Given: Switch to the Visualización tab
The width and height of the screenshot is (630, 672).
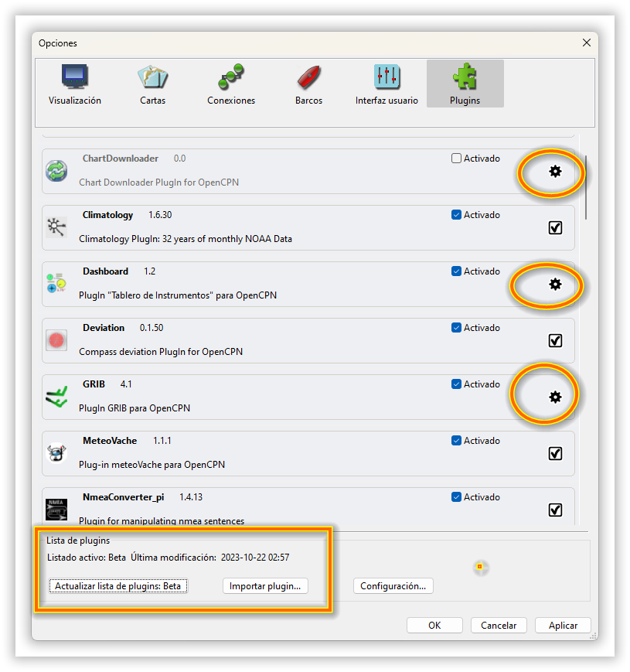Looking at the screenshot, I should pyautogui.click(x=75, y=84).
